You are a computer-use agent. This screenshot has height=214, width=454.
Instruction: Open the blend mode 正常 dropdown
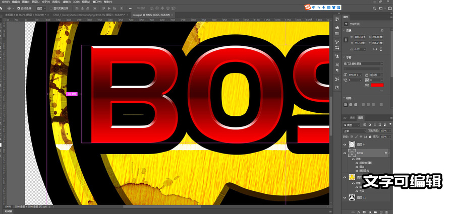click(355, 131)
